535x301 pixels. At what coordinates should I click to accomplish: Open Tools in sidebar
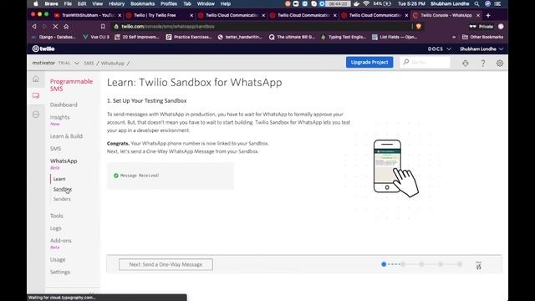(56, 216)
